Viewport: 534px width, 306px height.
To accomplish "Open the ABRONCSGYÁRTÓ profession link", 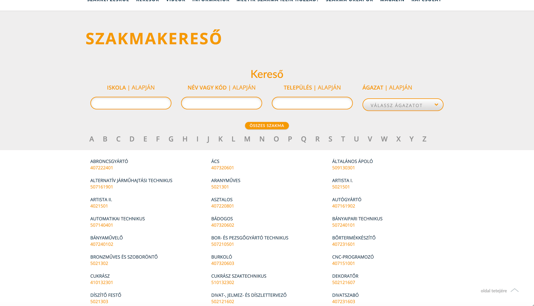I will pos(109,161).
